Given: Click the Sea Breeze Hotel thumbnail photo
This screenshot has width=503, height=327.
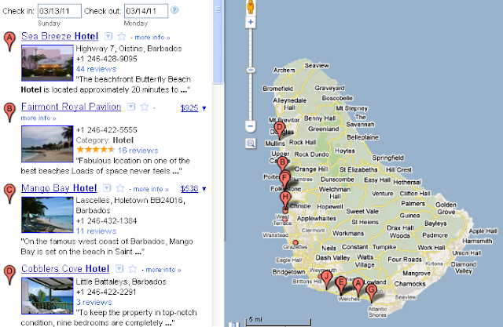Looking at the screenshot, I should (47, 63).
